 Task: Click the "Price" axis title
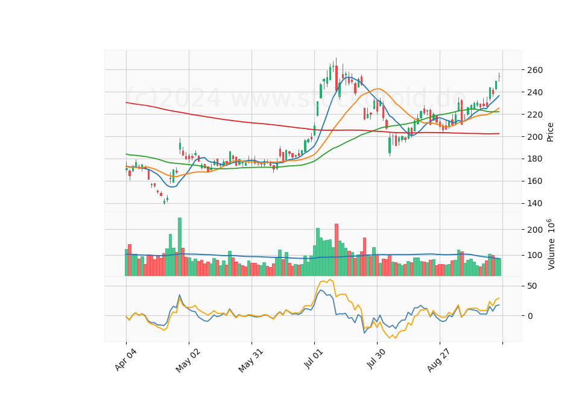point(550,132)
